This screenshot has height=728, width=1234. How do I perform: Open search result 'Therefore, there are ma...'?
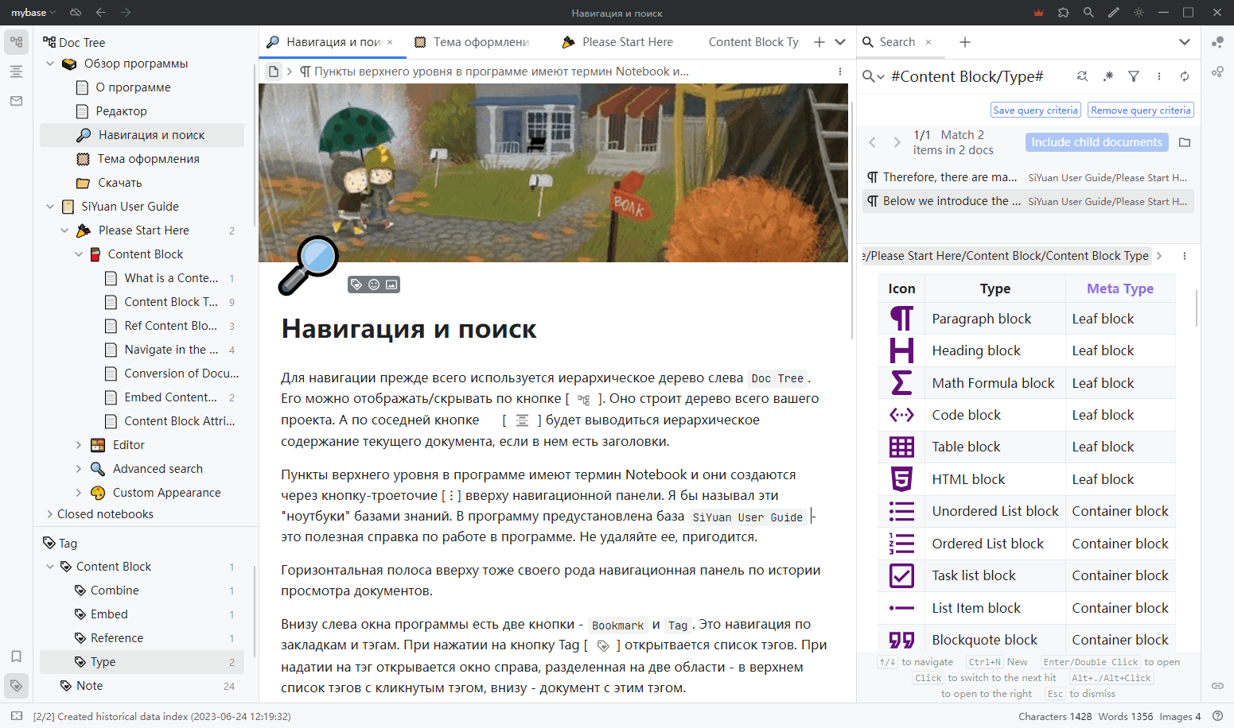point(1028,177)
